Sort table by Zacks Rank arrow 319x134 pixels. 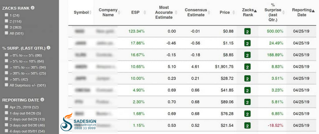(x=256, y=11)
